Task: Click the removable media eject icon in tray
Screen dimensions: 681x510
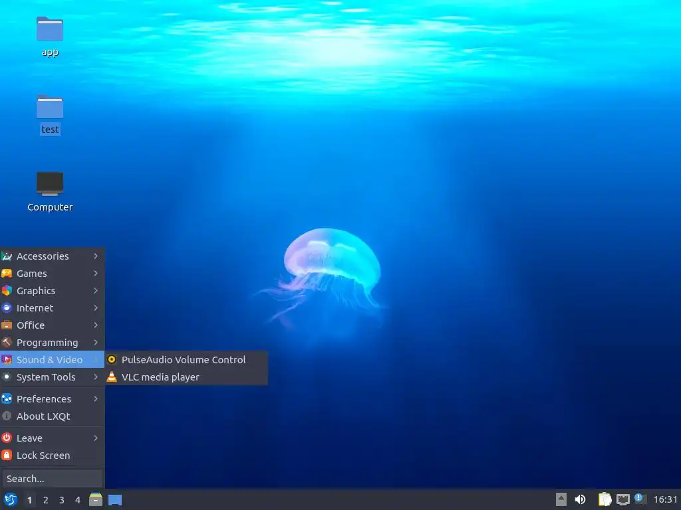Action: coord(561,499)
